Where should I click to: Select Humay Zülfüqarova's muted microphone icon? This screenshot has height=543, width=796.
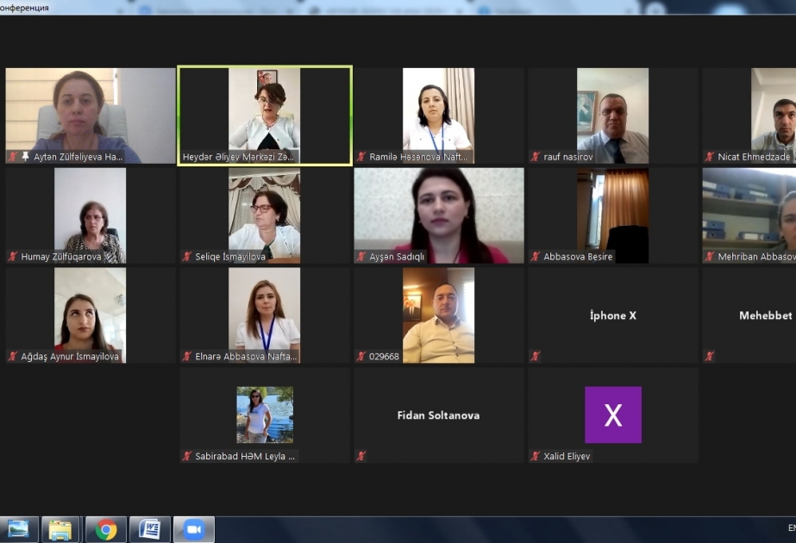13,257
